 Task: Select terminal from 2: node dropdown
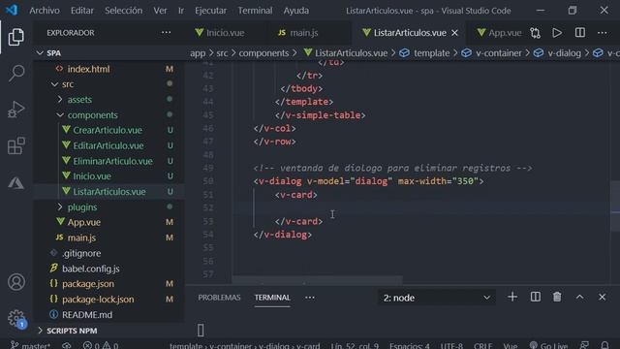[x=437, y=298]
